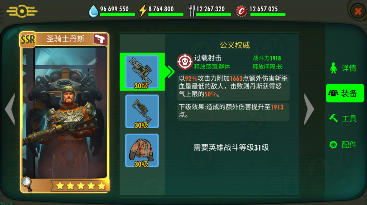Screen dimensions: 367x205
Task: Go to the previous hero with left arrow
Action: [10, 109]
